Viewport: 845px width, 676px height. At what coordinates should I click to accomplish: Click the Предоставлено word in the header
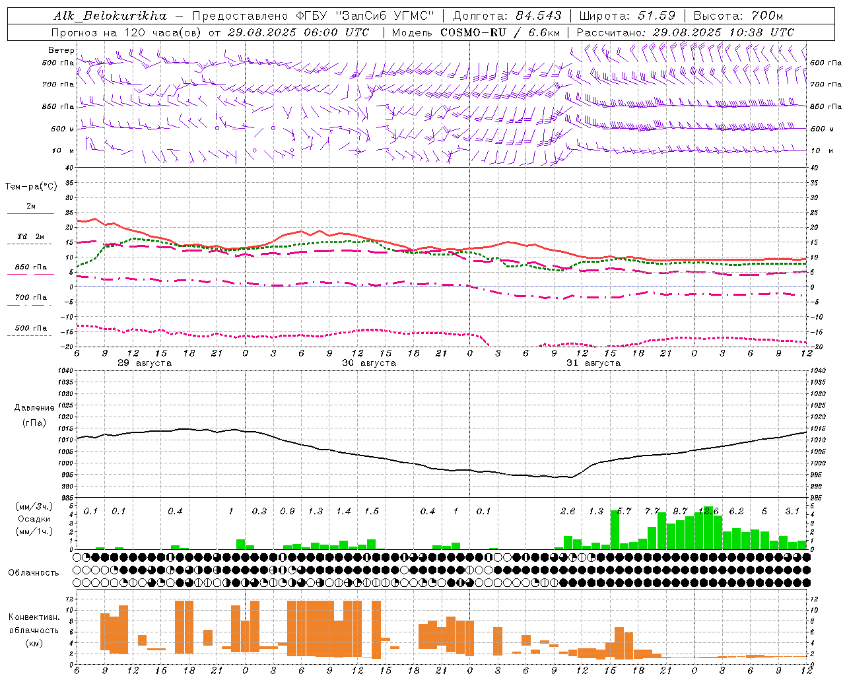click(239, 16)
